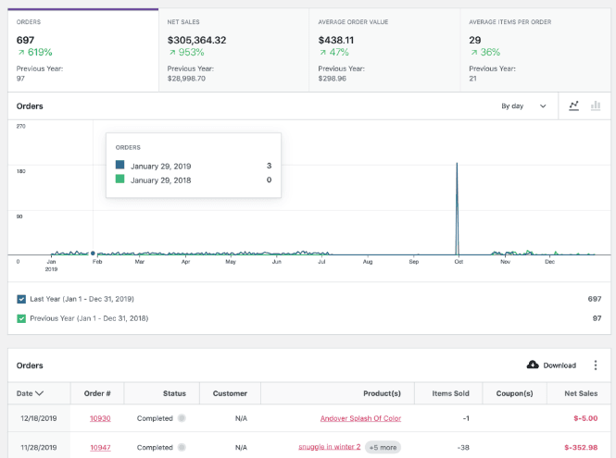
Task: Select the Average Order Value tab
Action: coord(384,51)
